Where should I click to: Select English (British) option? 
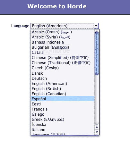click(x=63, y=88)
